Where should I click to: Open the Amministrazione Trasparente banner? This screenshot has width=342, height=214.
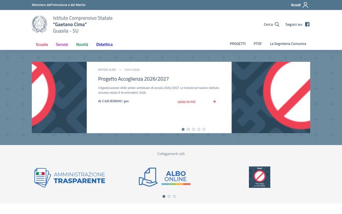pyautogui.click(x=70, y=177)
